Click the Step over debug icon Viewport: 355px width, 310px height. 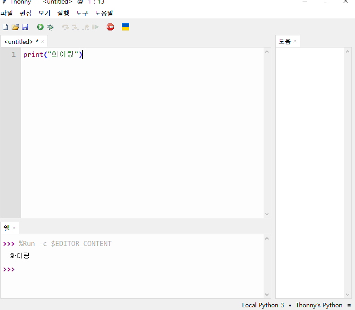click(x=65, y=27)
